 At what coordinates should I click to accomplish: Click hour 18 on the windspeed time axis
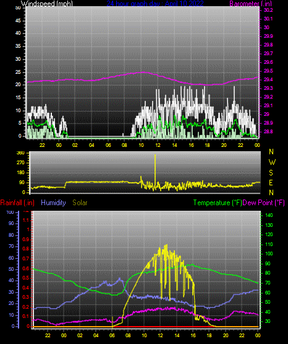(x=207, y=145)
